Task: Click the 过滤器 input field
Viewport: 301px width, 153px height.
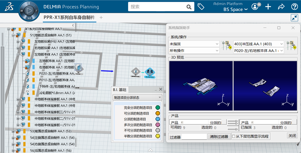Action: click(194, 137)
